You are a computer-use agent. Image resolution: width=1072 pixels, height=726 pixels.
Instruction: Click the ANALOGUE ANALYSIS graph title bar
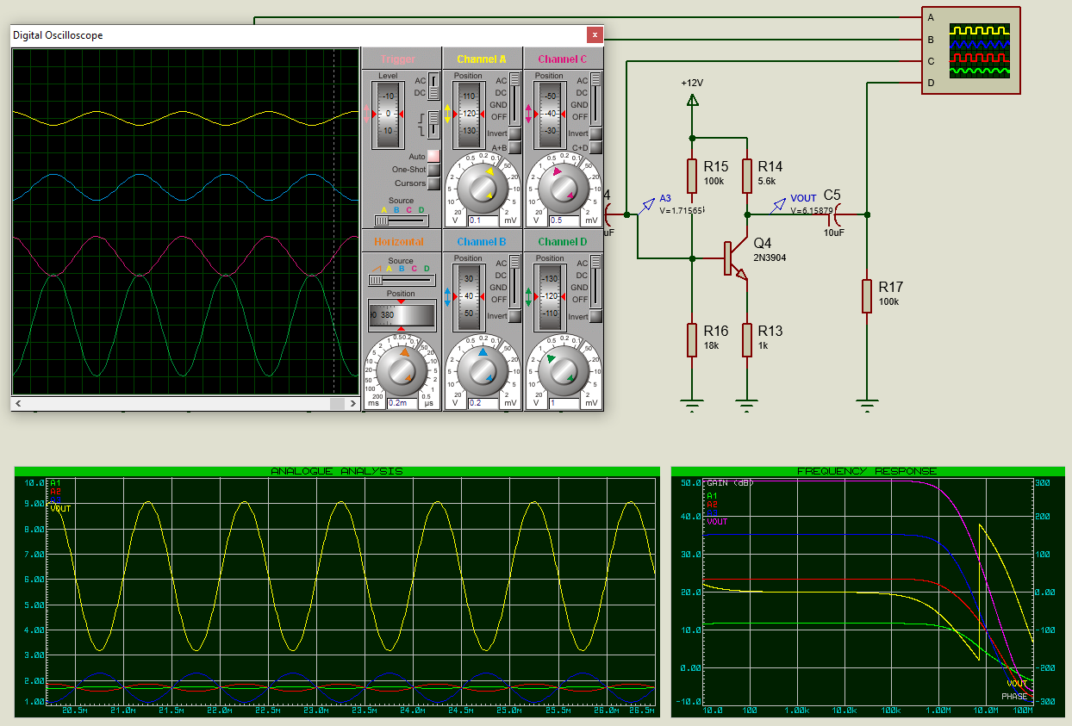336,471
